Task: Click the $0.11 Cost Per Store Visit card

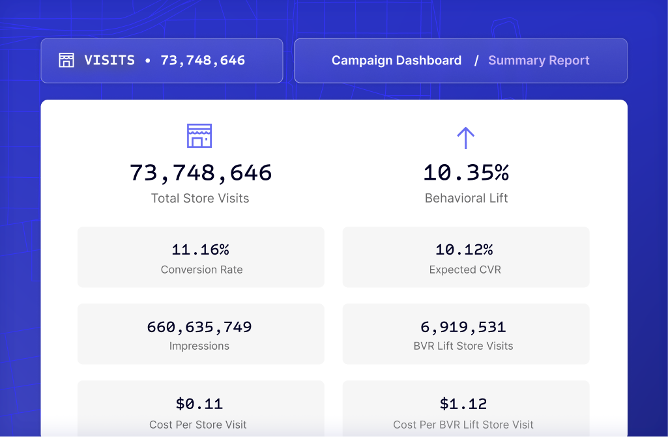Action: [x=201, y=408]
